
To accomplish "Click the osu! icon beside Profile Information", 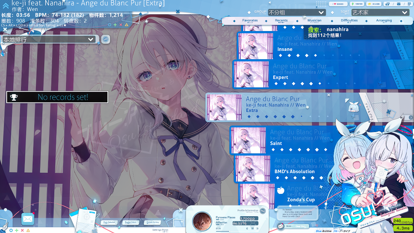I will tap(263, 211).
